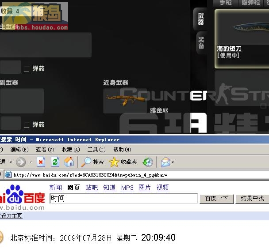Open the 知道 link on Baidu
This screenshot has width=269, height=249.
point(109,188)
